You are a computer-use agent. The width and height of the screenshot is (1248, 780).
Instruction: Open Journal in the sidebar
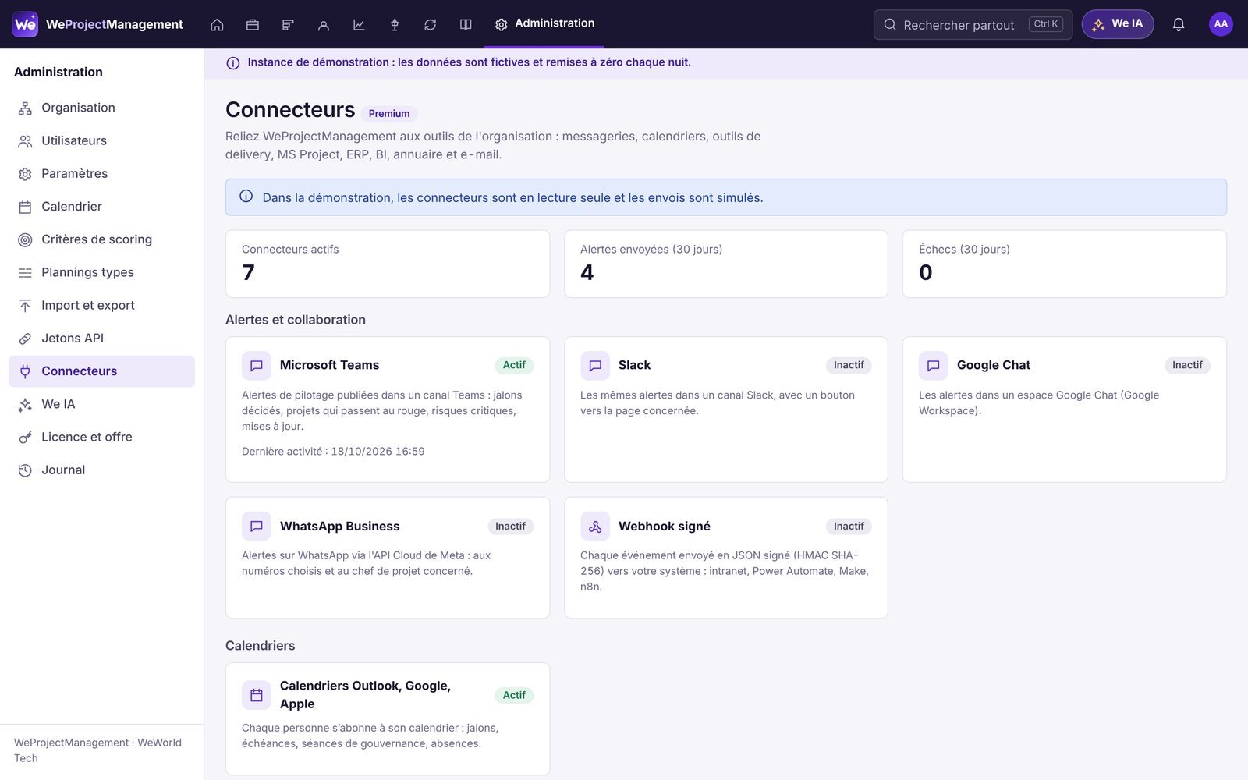[x=101, y=470]
